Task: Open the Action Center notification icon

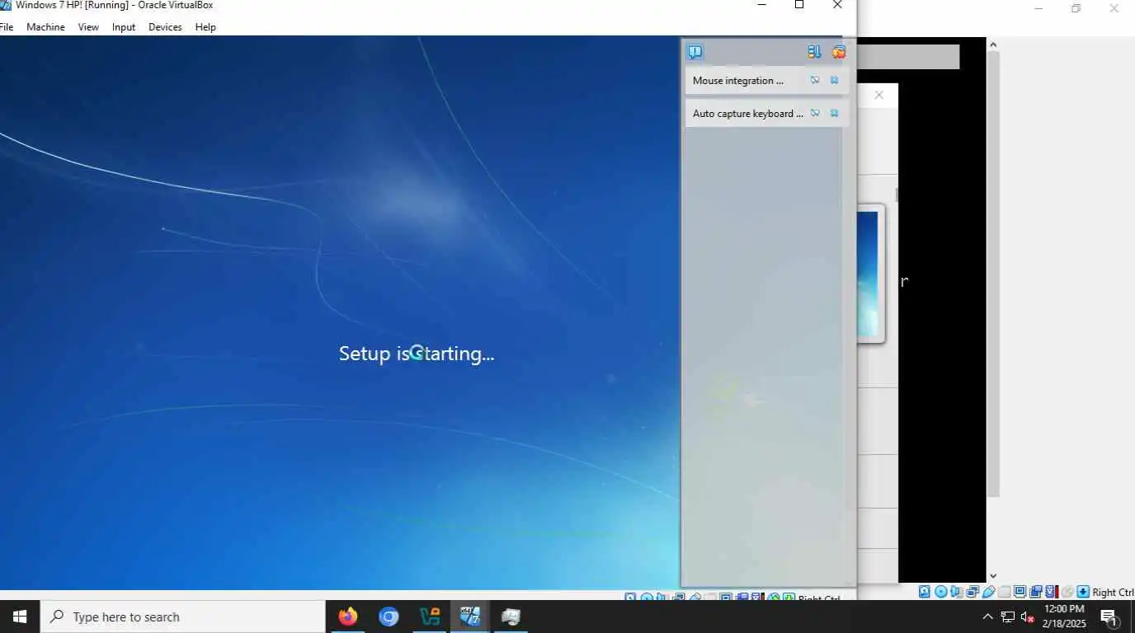Action: (1109, 617)
